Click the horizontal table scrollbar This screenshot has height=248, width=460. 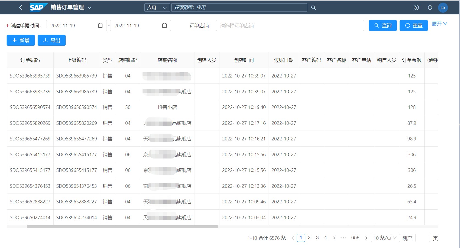[122, 227]
